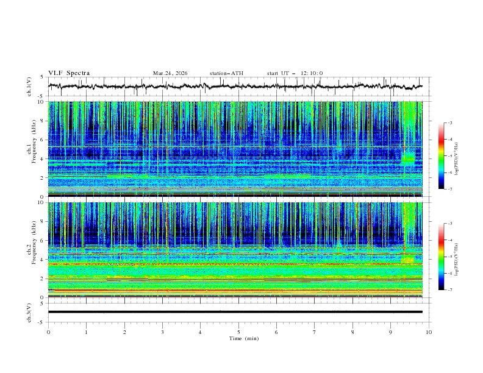Click the 7 minute tick on Time axis
483x373 pixels.
315,332
